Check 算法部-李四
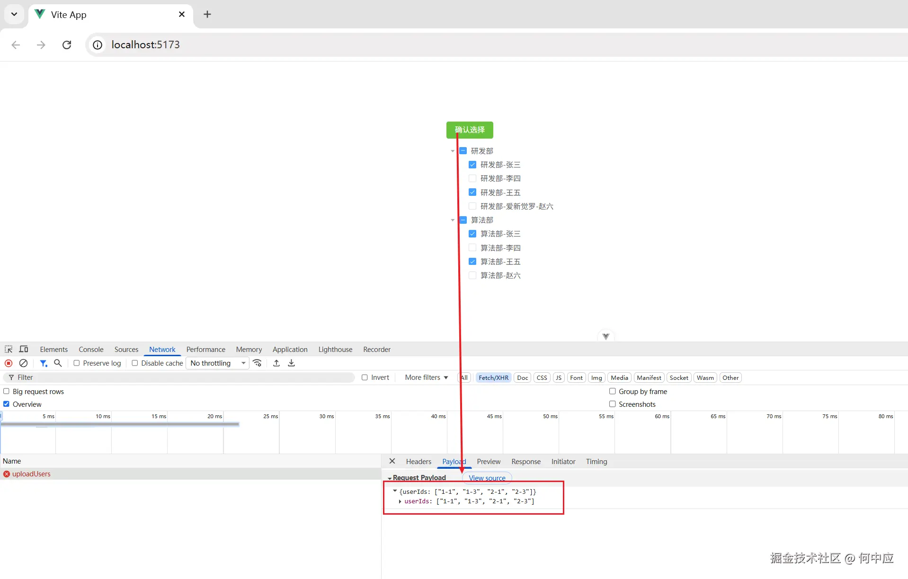Viewport: 908px width, 579px height. tap(472, 247)
